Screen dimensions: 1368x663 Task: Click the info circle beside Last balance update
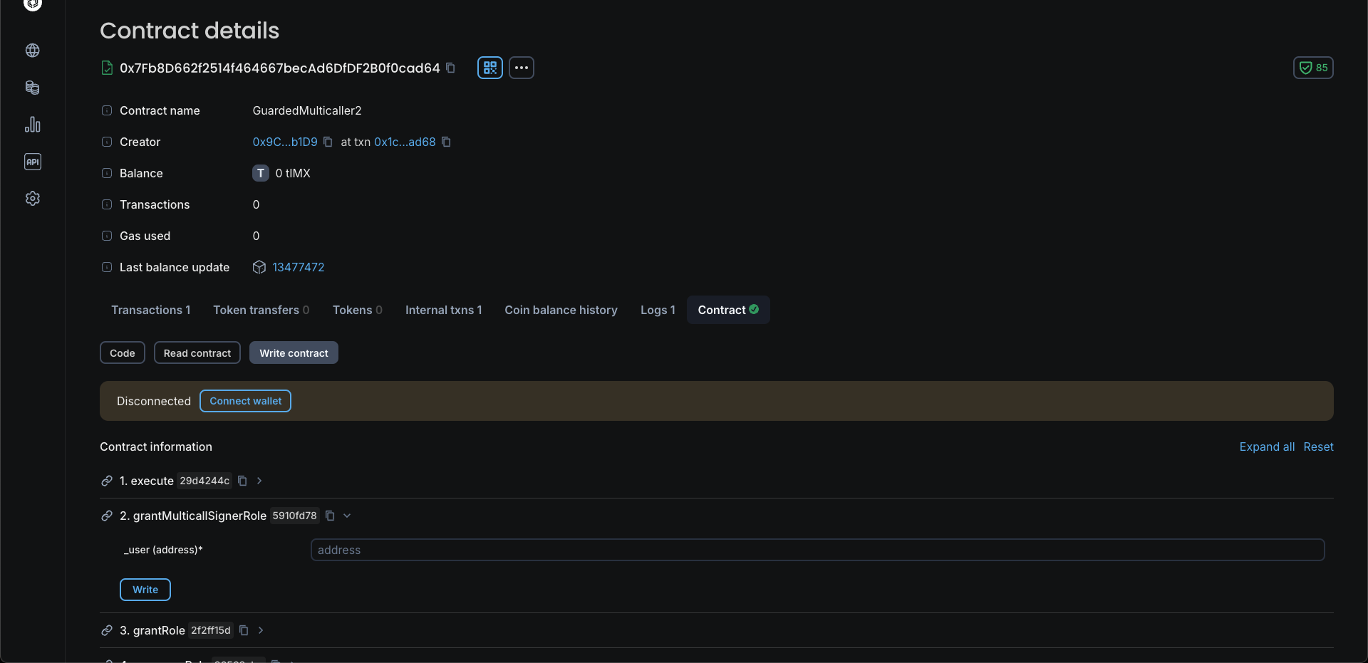[107, 267]
